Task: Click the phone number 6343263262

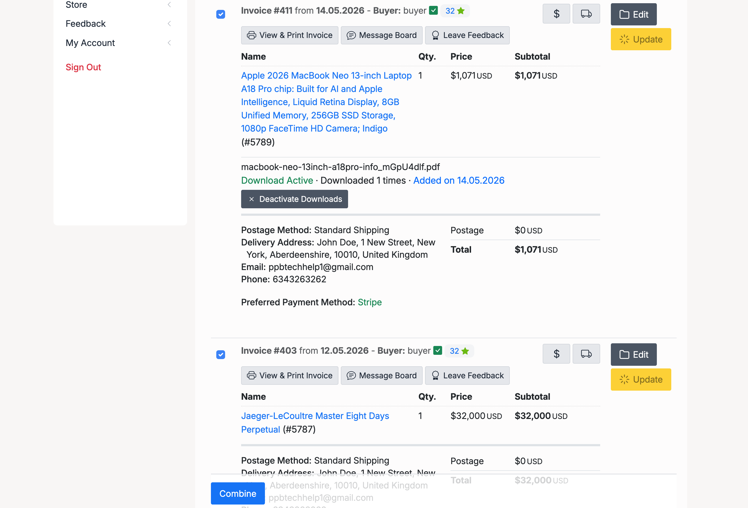Action: pyautogui.click(x=299, y=279)
